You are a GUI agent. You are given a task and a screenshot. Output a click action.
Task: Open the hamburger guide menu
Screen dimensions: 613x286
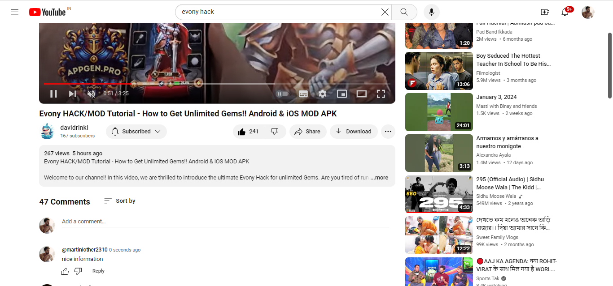pos(15,12)
